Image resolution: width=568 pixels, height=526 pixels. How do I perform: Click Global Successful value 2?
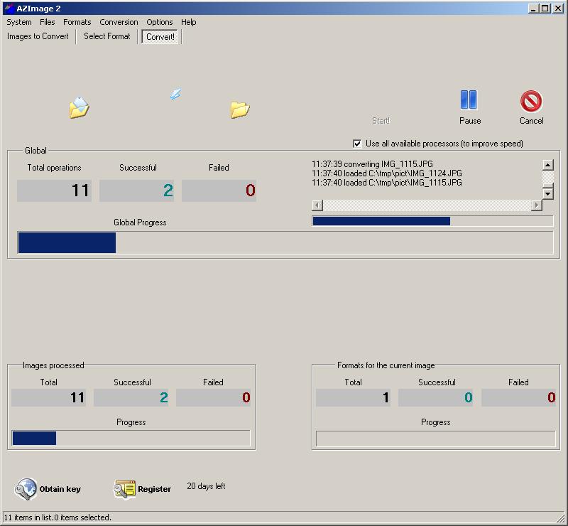click(136, 190)
